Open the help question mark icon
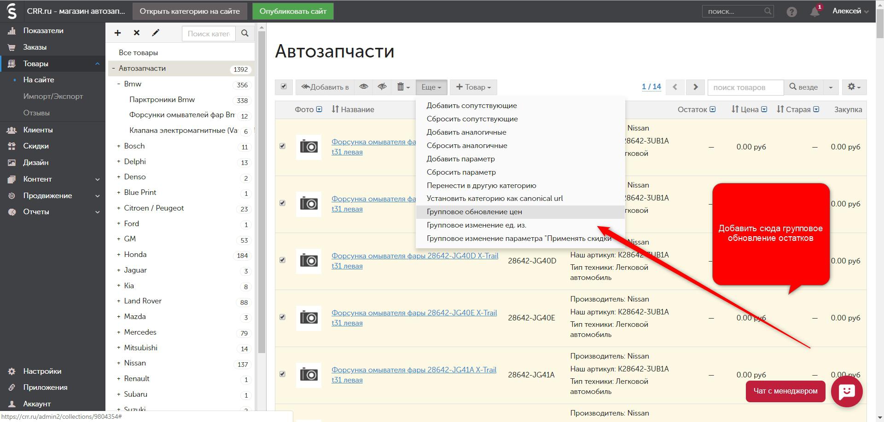Viewport: 884px width, 422px height. pyautogui.click(x=791, y=11)
